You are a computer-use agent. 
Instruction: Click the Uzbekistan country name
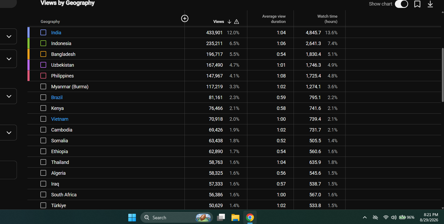pos(63,65)
